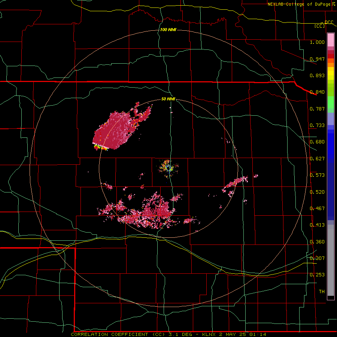337x337 pixels.
Task: Click the Correlation Coefficient KLNX caption
Action: [168, 334]
